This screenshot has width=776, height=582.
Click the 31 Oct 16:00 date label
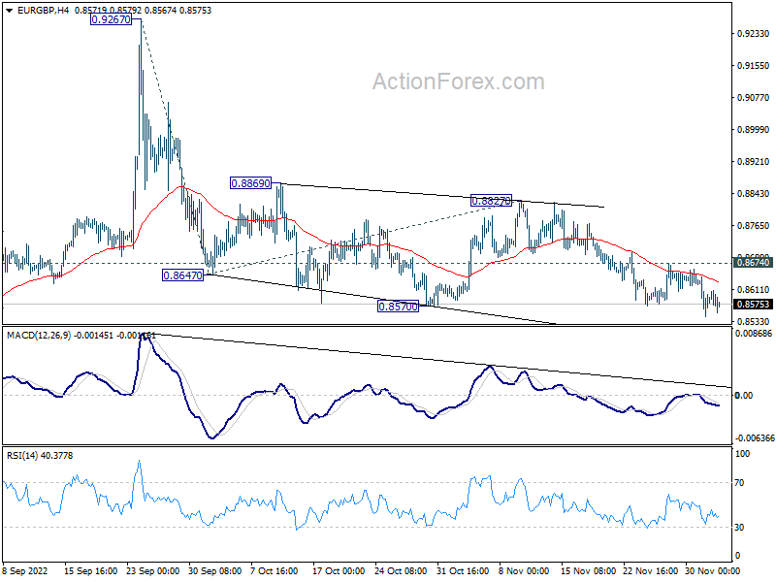(x=463, y=571)
